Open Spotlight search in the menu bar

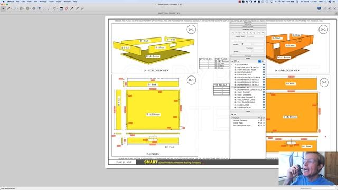326,1
